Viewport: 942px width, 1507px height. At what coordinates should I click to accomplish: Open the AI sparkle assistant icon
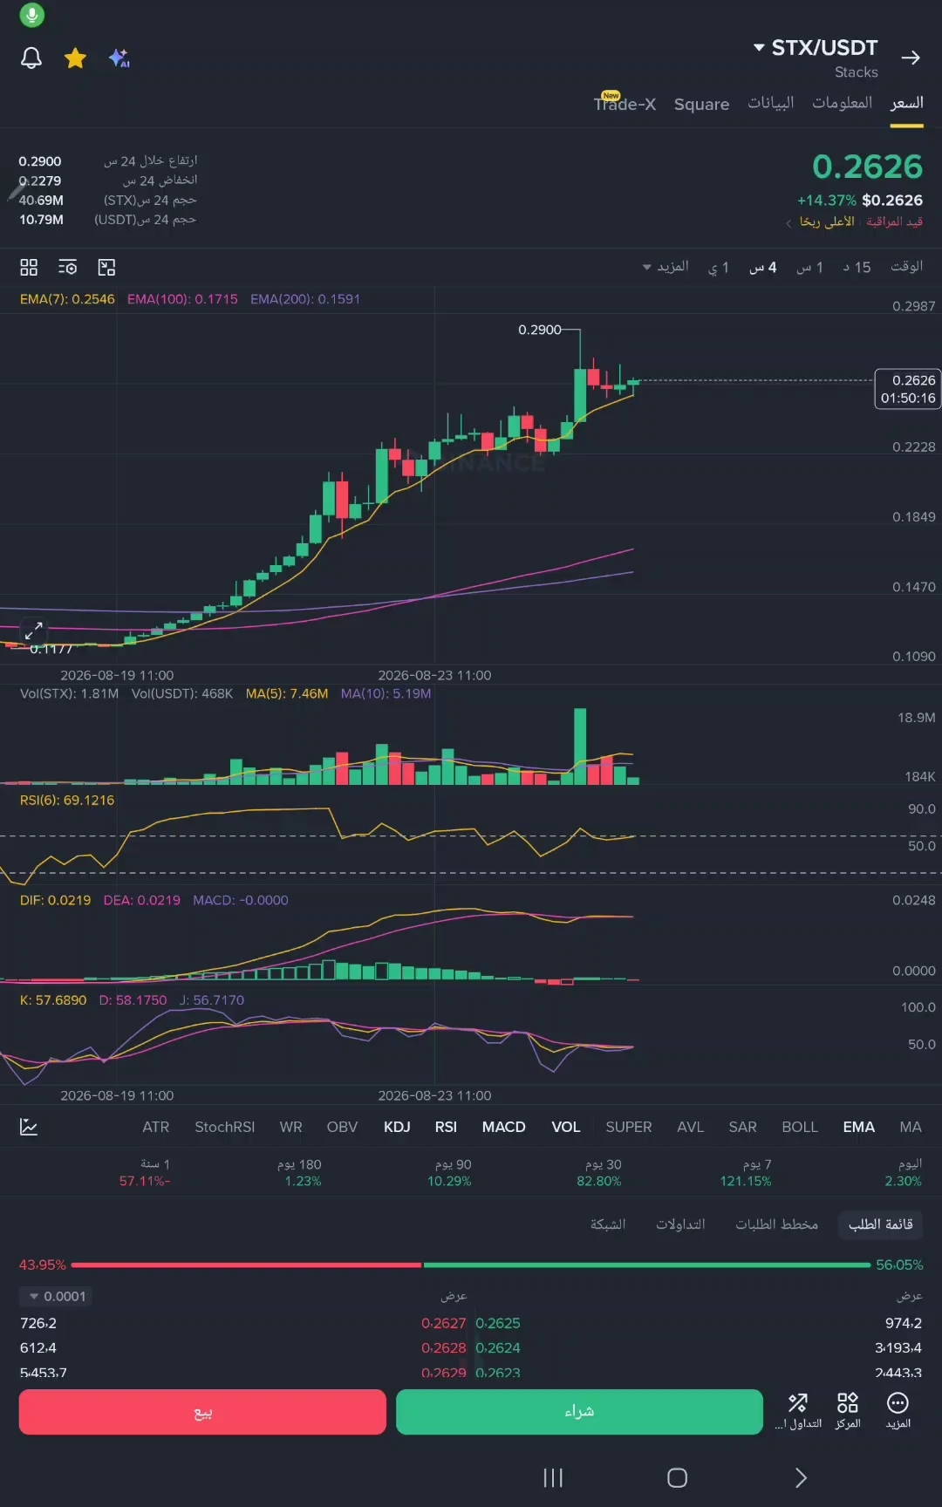point(119,58)
